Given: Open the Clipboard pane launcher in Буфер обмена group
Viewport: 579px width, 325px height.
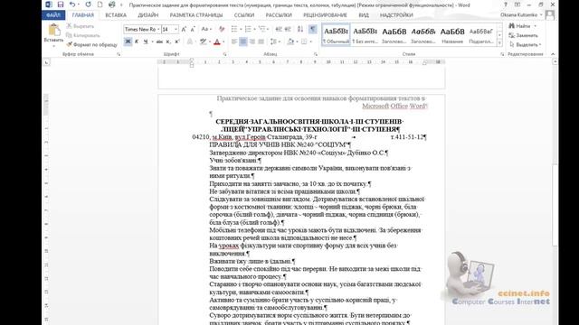Looking at the screenshot, I should [119, 54].
